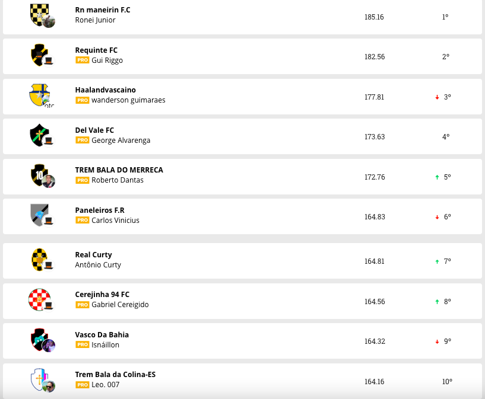Image resolution: width=485 pixels, height=399 pixels.
Task: Click Requinte FC team shield icon
Action: pyautogui.click(x=39, y=55)
